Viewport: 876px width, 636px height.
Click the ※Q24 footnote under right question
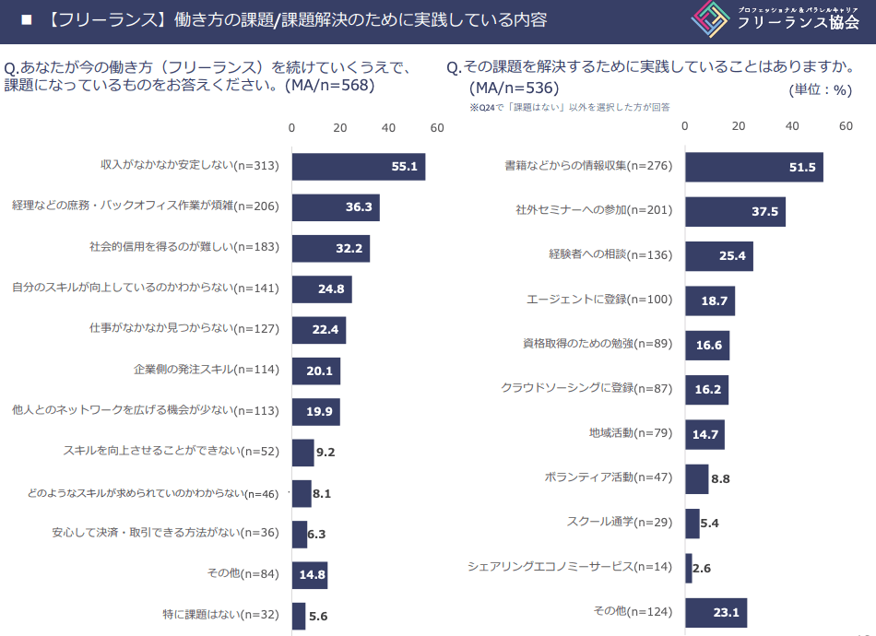click(x=569, y=108)
